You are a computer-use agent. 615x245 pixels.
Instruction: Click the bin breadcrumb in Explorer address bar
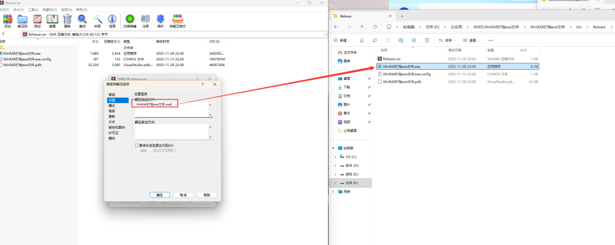pyautogui.click(x=579, y=27)
